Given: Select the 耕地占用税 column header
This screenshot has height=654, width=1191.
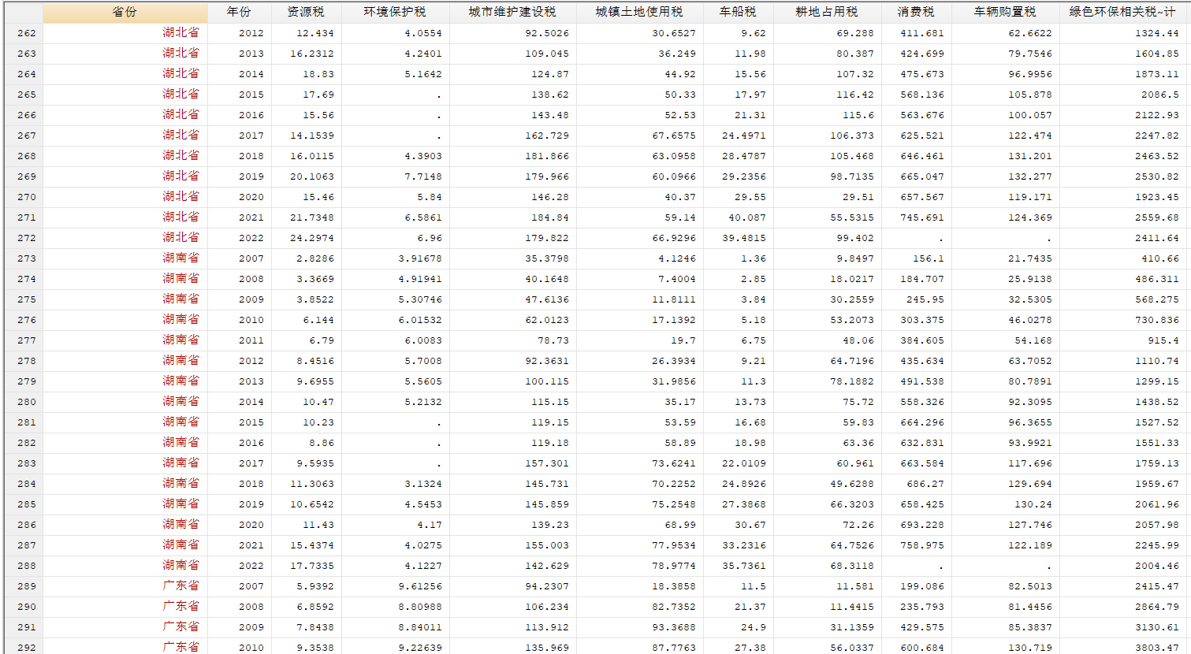Looking at the screenshot, I should 827,12.
